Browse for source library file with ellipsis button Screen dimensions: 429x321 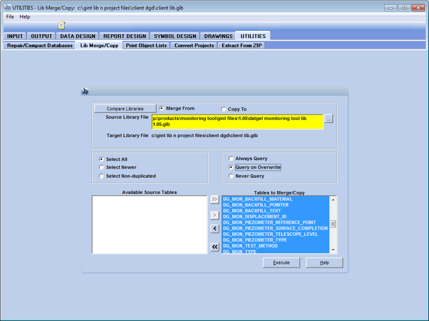tap(328, 119)
